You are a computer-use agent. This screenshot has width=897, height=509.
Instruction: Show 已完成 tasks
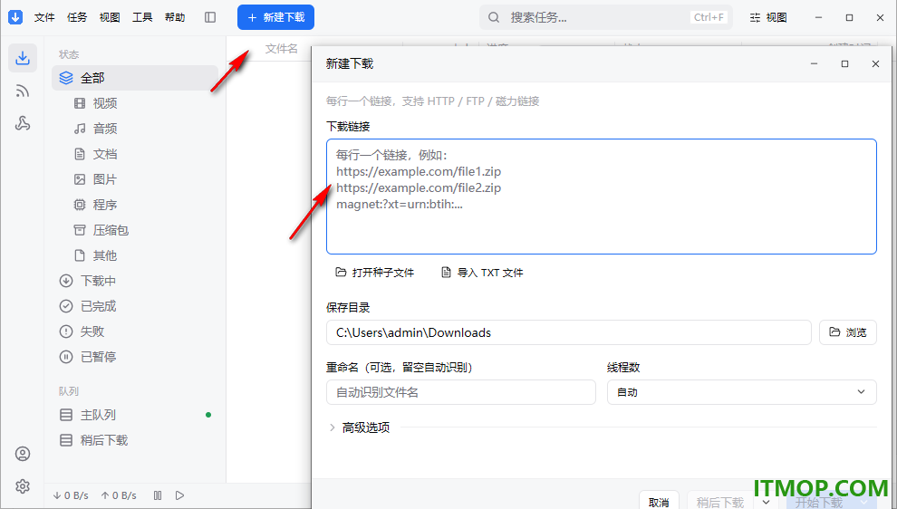coord(135,306)
